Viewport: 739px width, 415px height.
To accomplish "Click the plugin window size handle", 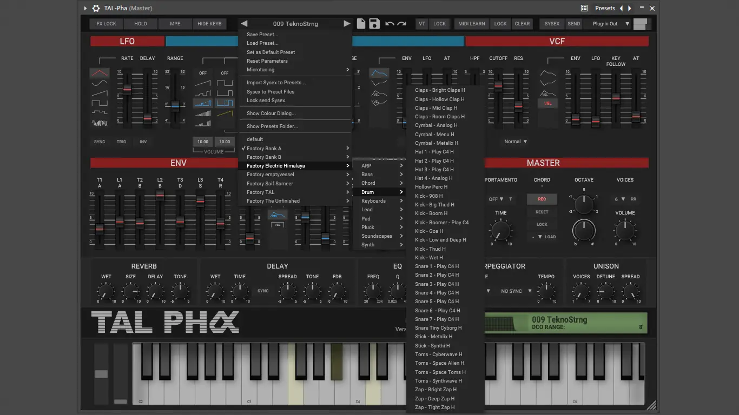I will point(652,405).
